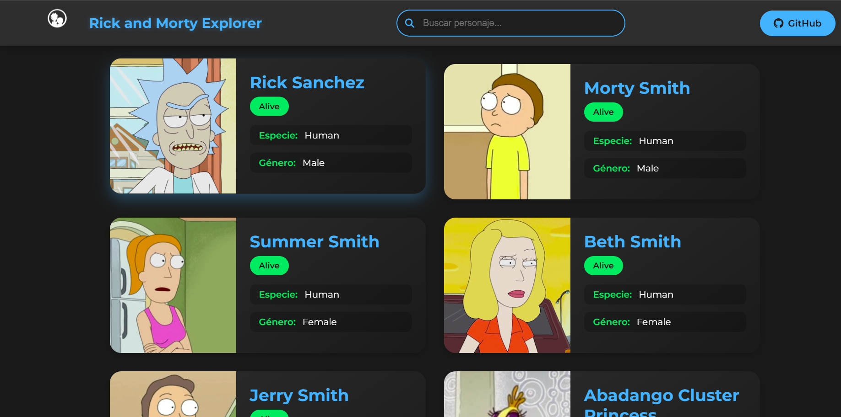Click Especie Human row for Morty Smith
Viewport: 841px width, 417px height.
[x=665, y=141]
